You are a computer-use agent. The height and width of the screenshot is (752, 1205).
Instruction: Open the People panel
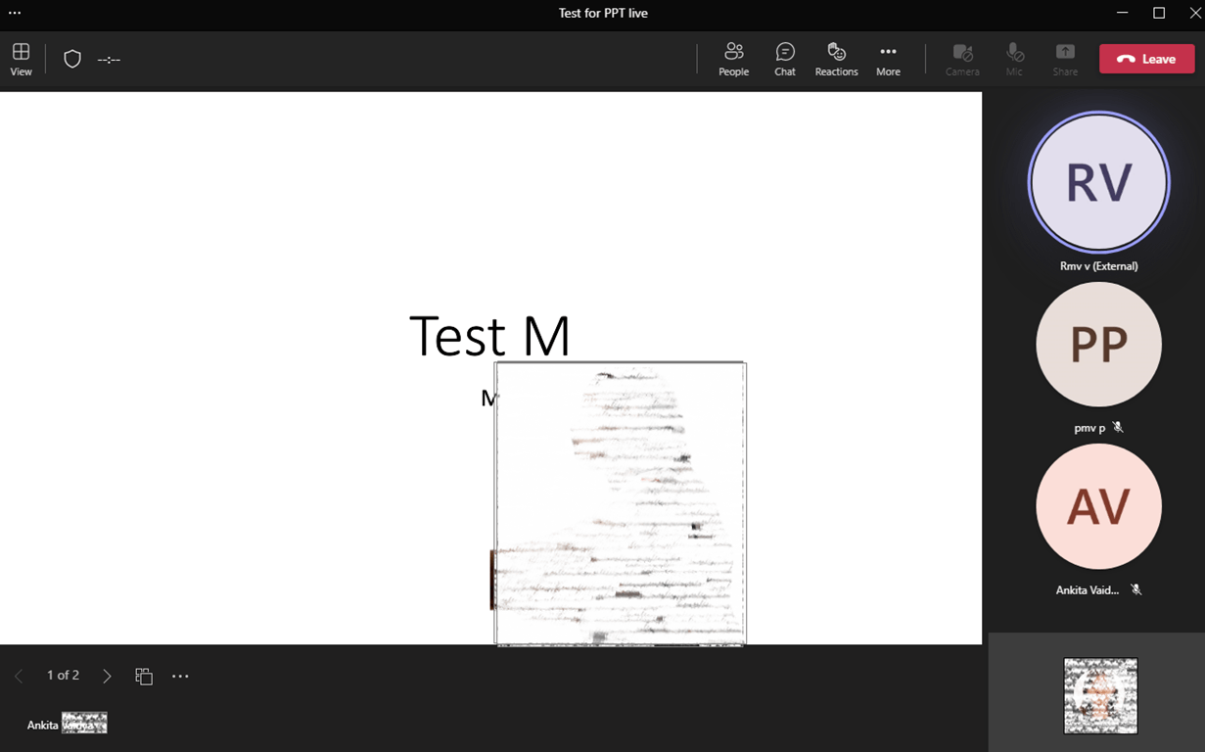(x=733, y=59)
